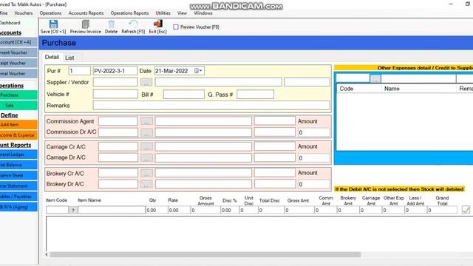
Task: Click the Delete trash icon
Action: pos(112,24)
